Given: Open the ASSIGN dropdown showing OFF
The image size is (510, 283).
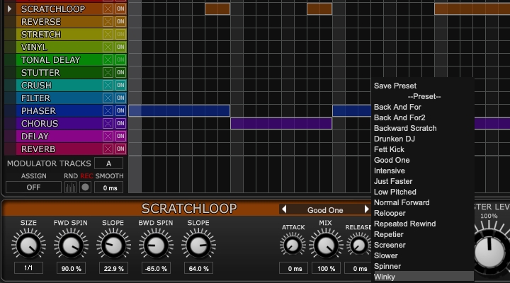Looking at the screenshot, I should (x=33, y=187).
